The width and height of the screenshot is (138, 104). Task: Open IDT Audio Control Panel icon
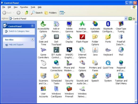tap(56, 50)
